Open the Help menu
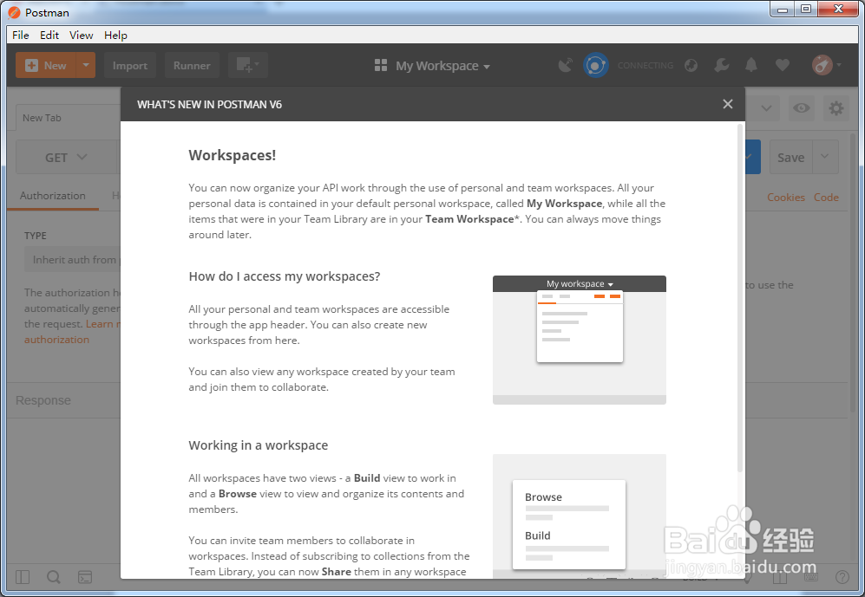The image size is (865, 597). tap(116, 35)
